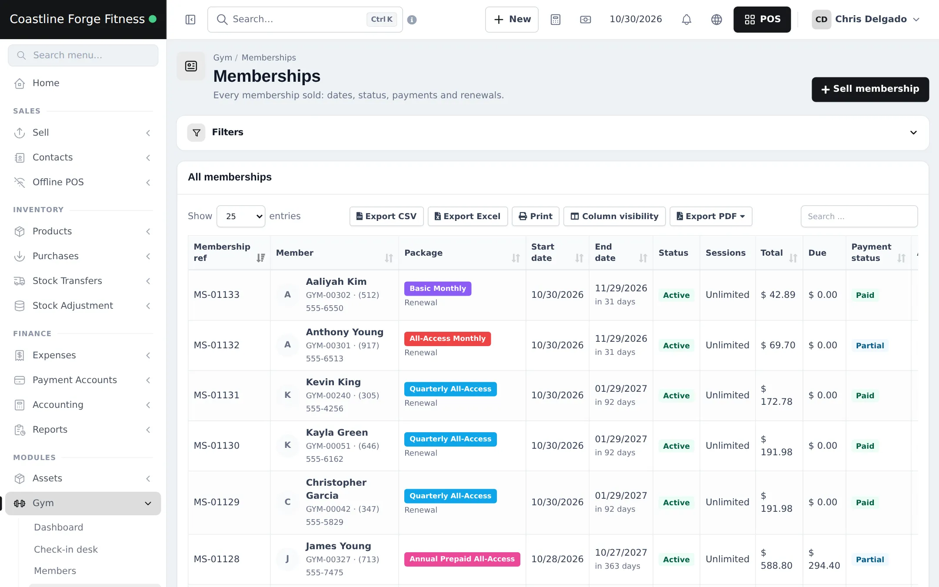This screenshot has height=587, width=939.
Task: Sort by Member column icon
Action: 389,258
